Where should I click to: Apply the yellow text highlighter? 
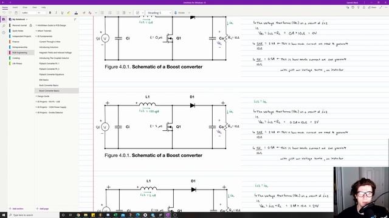69,13
